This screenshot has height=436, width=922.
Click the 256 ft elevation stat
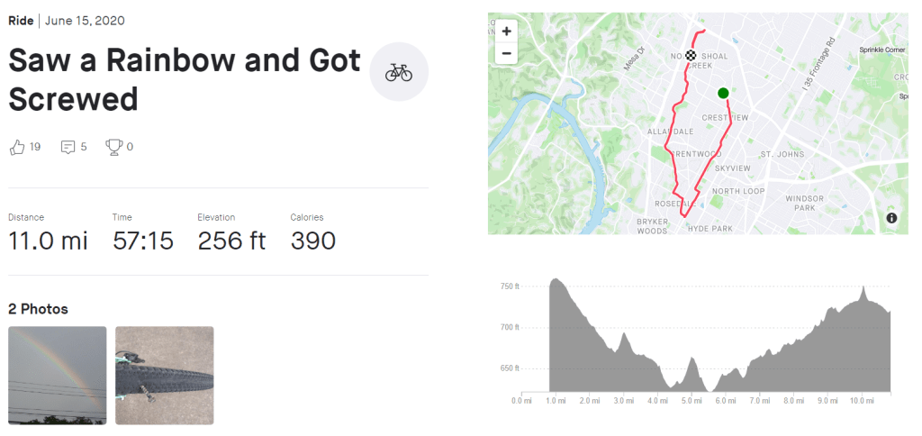point(231,241)
